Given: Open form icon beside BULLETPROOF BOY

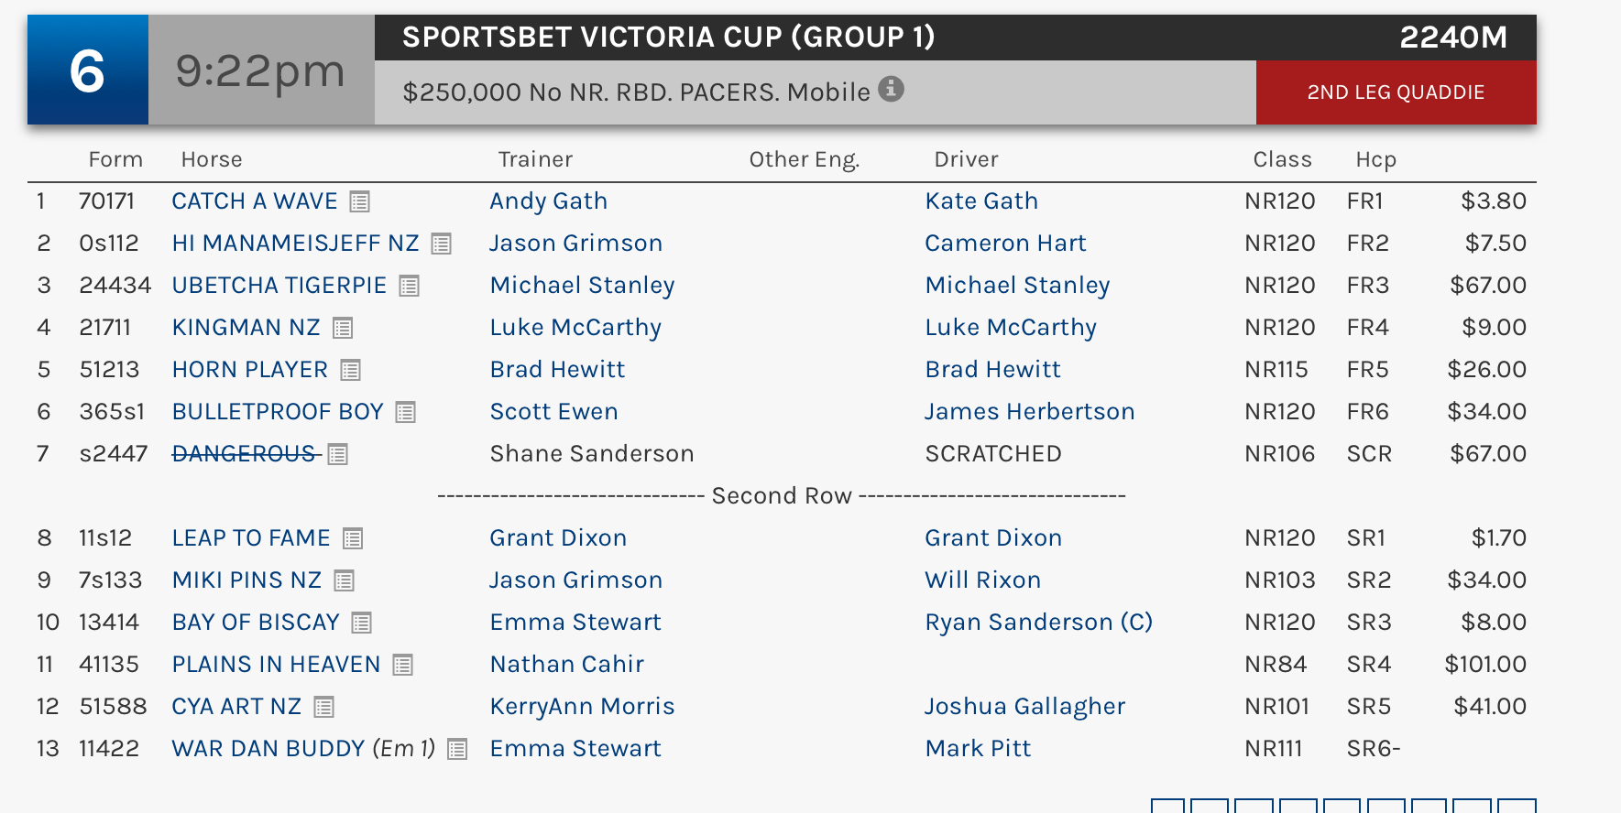Looking at the screenshot, I should pos(406,412).
